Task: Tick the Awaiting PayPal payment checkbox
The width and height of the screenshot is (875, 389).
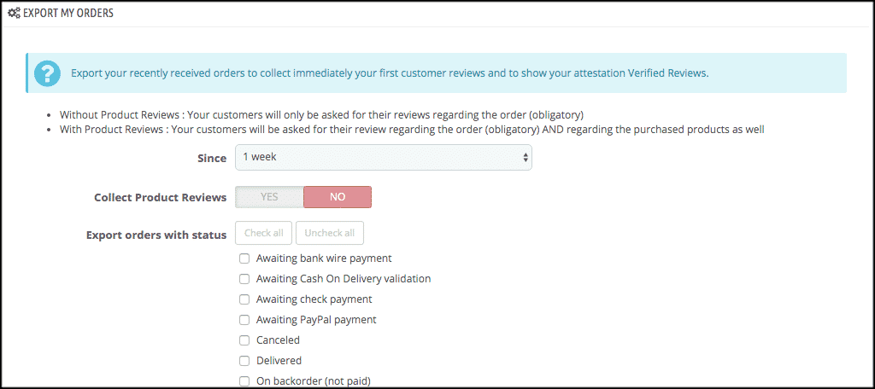Action: coord(244,320)
